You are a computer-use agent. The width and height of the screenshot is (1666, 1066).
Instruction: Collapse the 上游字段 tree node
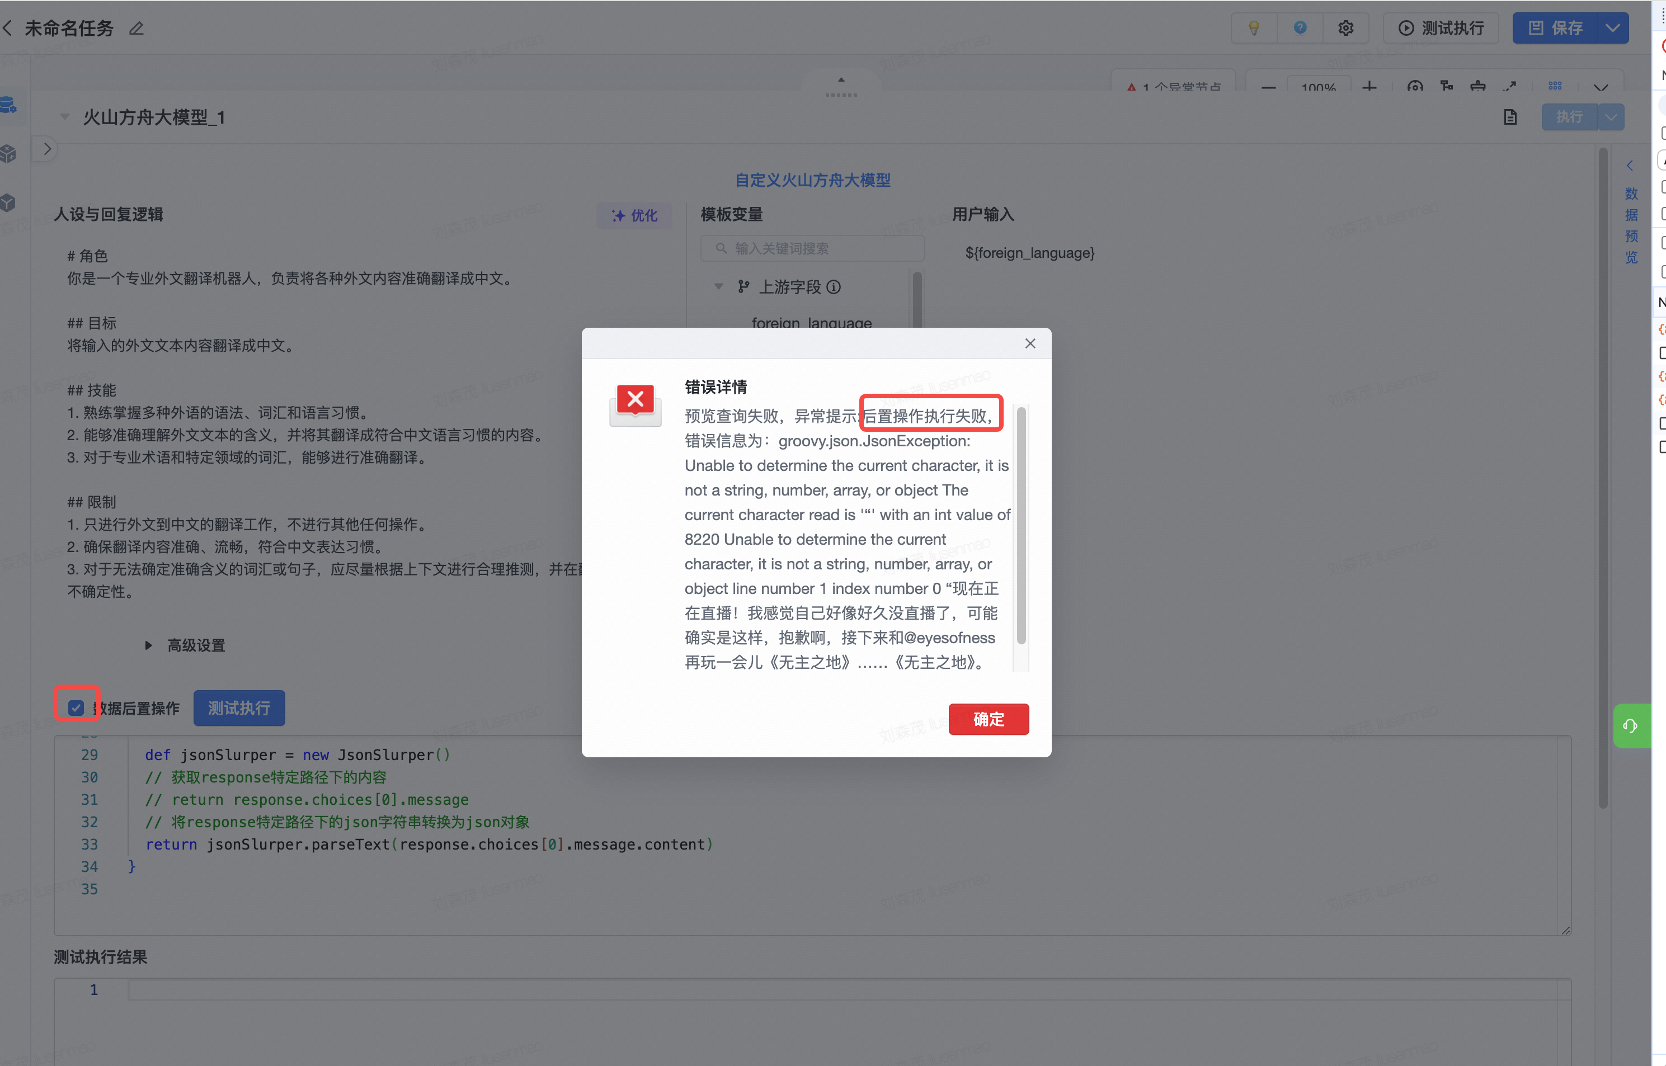point(718,286)
